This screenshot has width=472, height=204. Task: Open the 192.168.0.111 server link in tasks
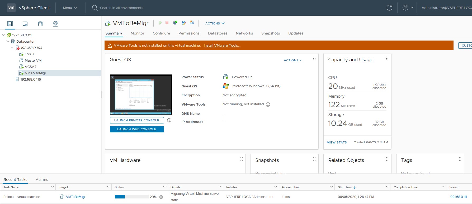coord(458,197)
